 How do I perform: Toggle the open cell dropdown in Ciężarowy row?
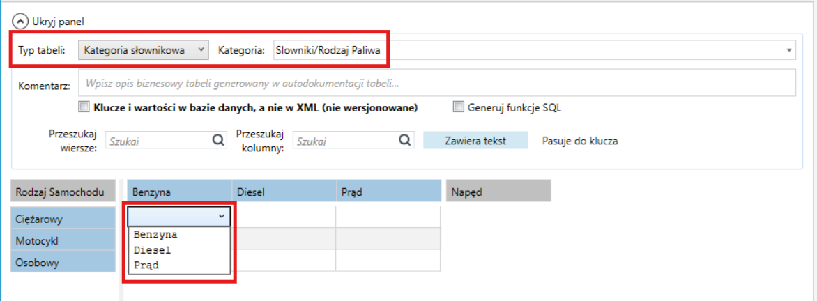[222, 216]
